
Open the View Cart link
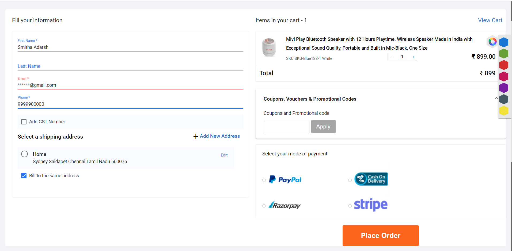click(490, 20)
